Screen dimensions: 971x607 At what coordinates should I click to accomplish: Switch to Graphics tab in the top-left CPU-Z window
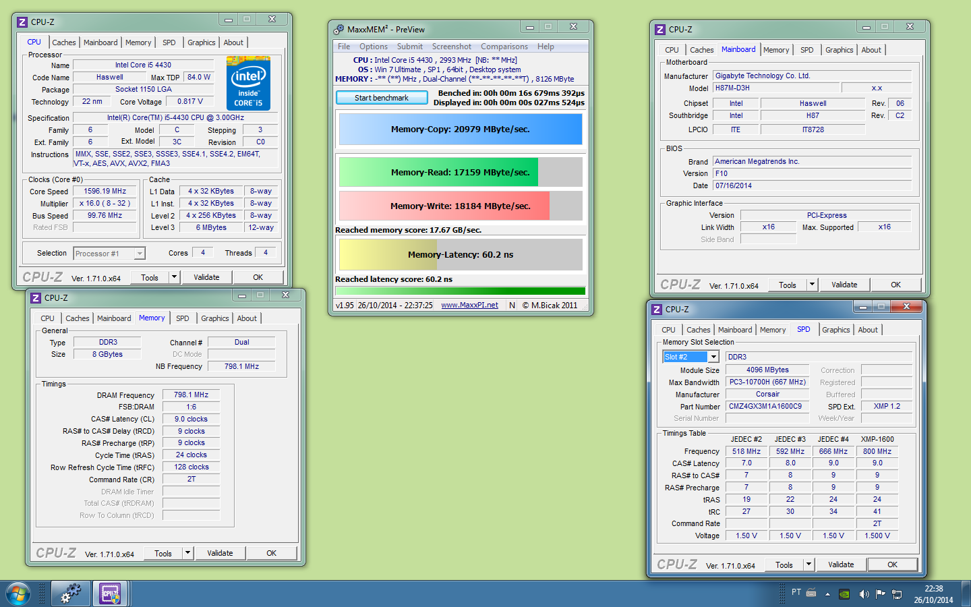tap(202, 42)
